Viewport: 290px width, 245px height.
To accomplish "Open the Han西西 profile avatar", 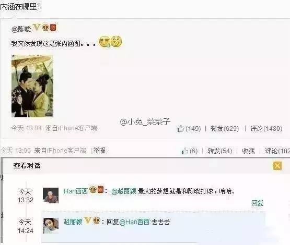I will tap(51, 195).
